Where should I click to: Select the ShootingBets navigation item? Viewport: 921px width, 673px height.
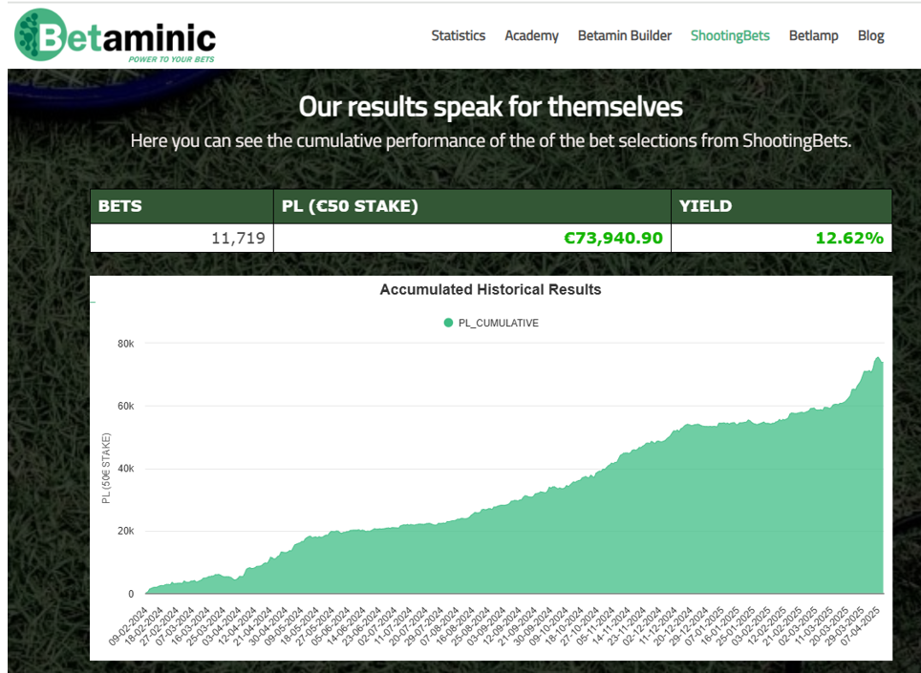(730, 35)
